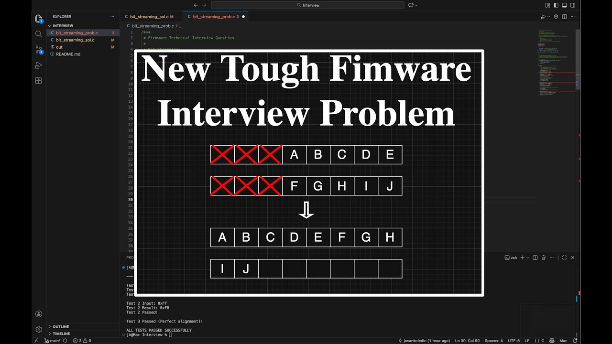The image size is (612, 344).
Task: Open the new terminal profile dropdown
Action: [x=528, y=258]
